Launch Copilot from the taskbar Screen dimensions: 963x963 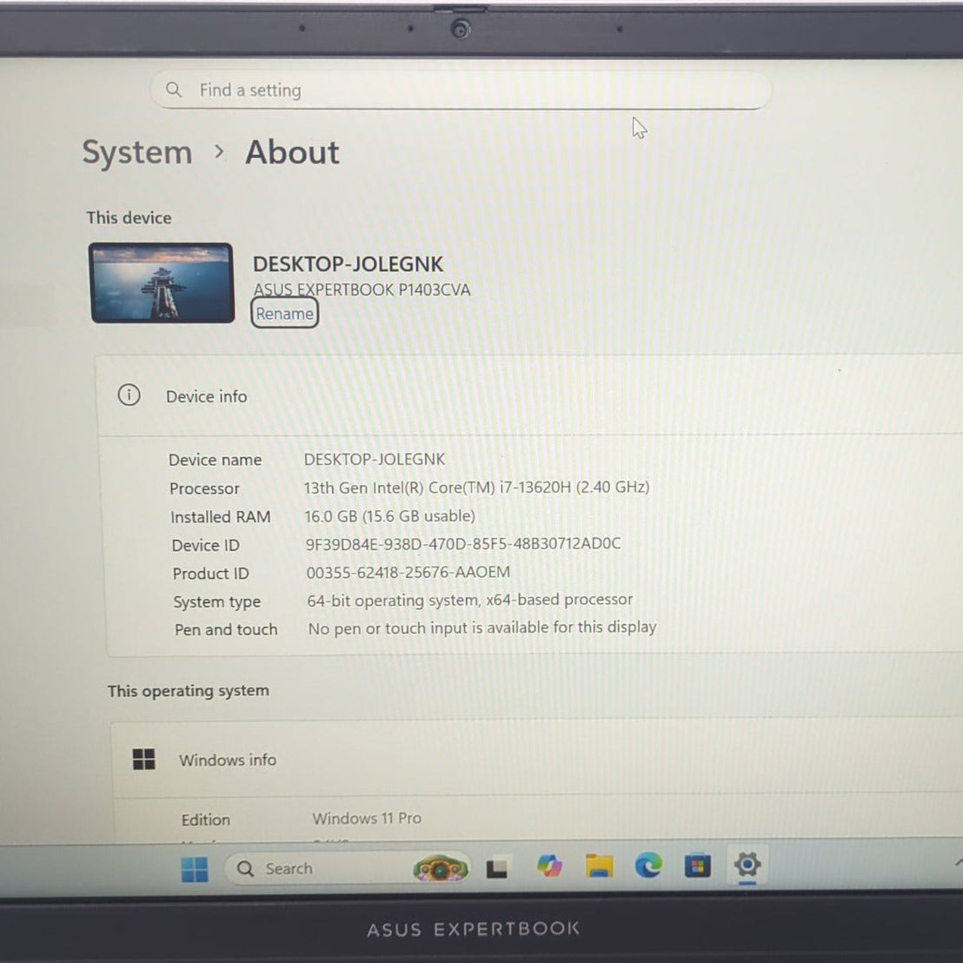click(548, 867)
